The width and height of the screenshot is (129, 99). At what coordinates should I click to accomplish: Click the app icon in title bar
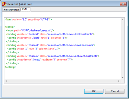(4, 4)
